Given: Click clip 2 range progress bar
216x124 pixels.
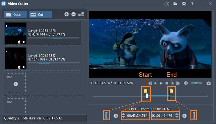Looking at the screenshot, I should coord(54,63).
